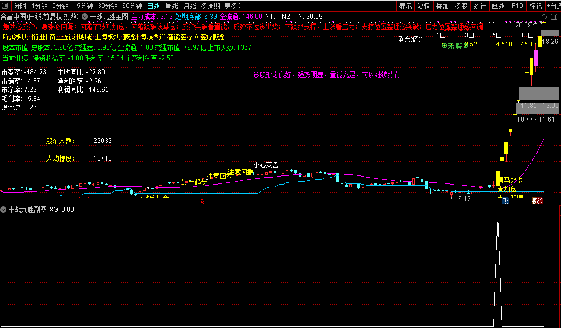561x328 pixels.
Task: Click the 多股 multi-stock button
Action: (x=461, y=6)
